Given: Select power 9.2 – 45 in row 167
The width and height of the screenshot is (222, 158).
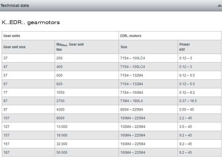Looking at the screenshot, I should click(x=199, y=144).
